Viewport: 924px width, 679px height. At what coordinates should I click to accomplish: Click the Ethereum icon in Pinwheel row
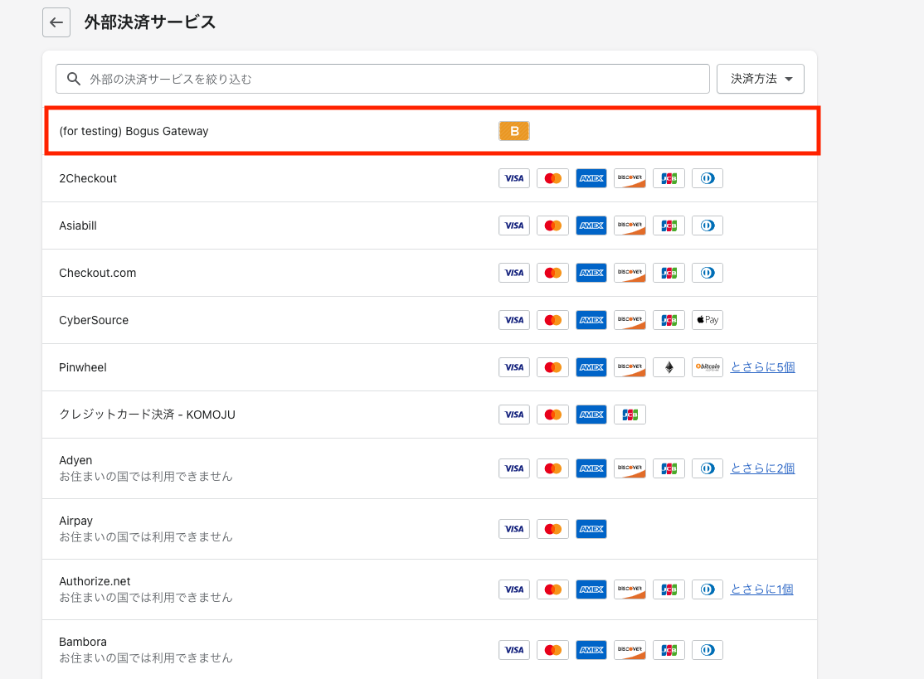pos(669,367)
